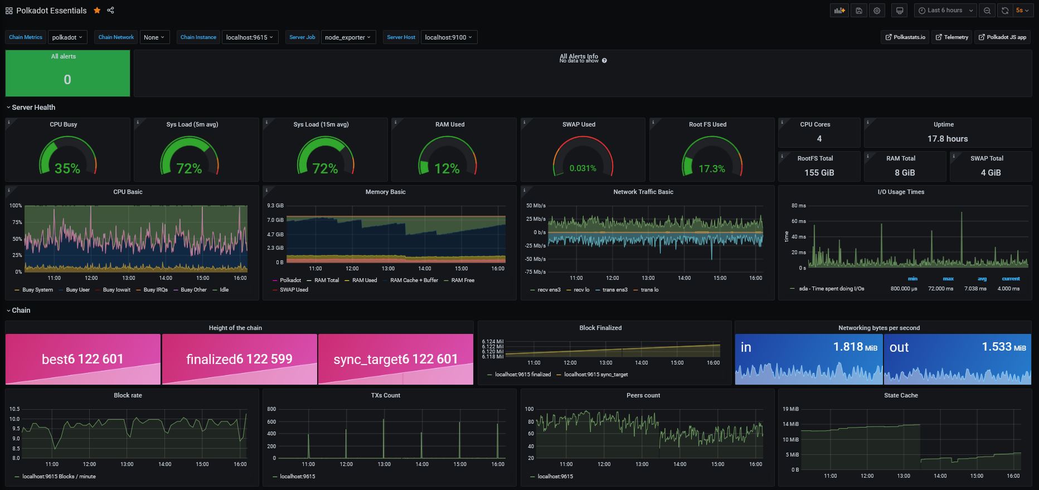
Task: Click the add panel icon
Action: (839, 11)
